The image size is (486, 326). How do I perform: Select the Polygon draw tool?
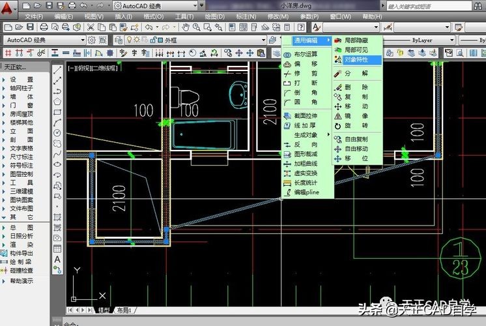57,102
